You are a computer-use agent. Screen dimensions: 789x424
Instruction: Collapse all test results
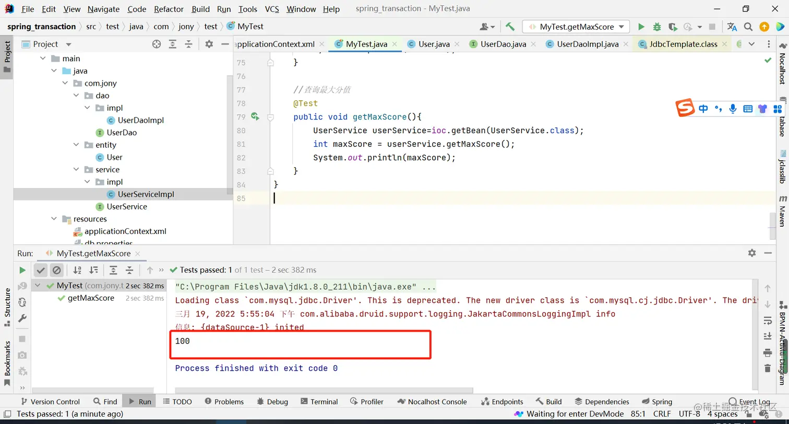[x=129, y=270]
